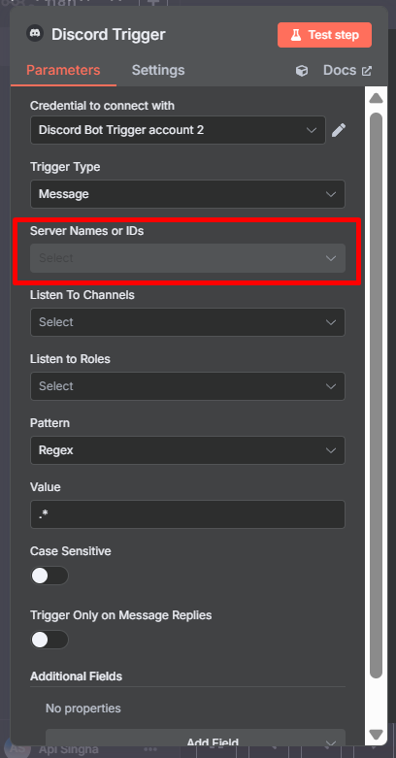Enable Trigger Only on Message Replies
396x758 pixels.
(49, 640)
